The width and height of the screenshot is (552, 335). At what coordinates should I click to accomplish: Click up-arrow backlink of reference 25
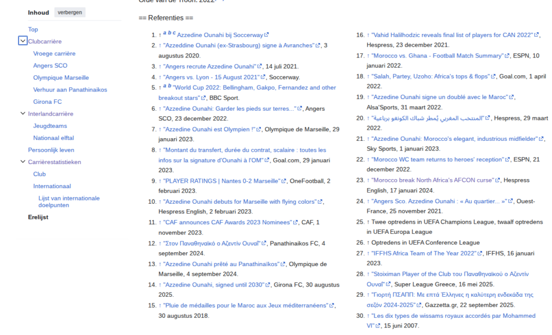(368, 222)
